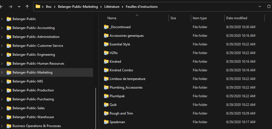The image size is (272, 129).
Task: Click the Accessoires generiques folder icon
Action: point(106,36)
